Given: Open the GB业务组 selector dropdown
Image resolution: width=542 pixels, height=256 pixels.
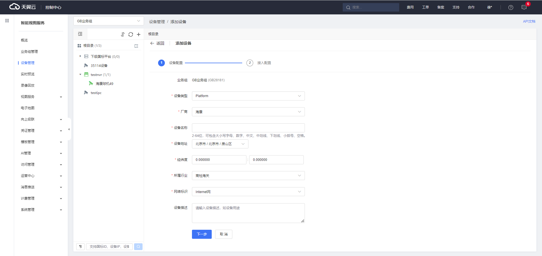Looking at the screenshot, I should (108, 21).
